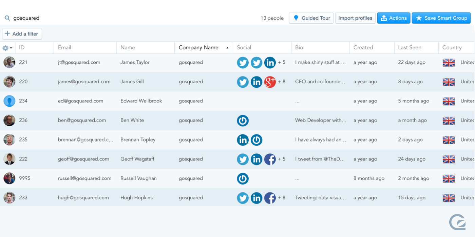The image size is (475, 237).
Task: Sort by the Last Seen column header
Action: [x=416, y=48]
